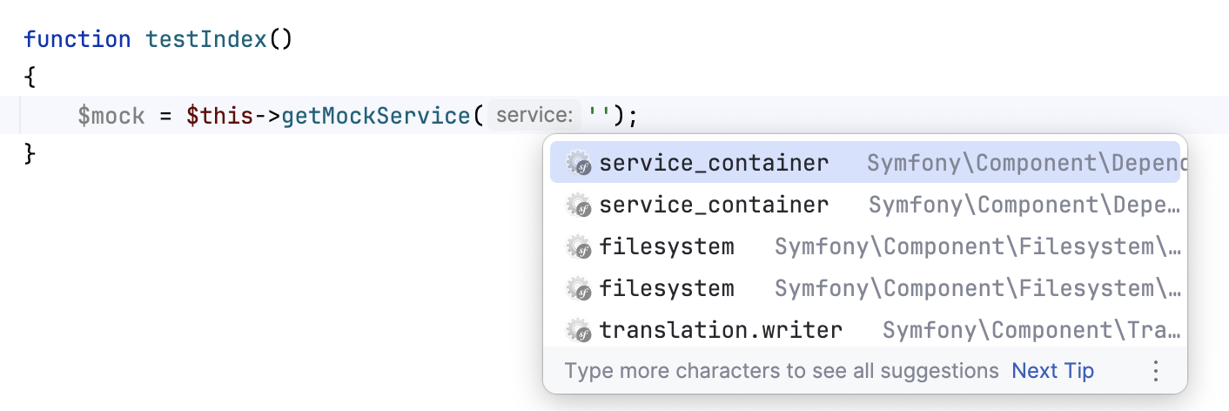This screenshot has height=411, width=1229.
Task: Select the first filesystem suggestion name
Action: click(667, 246)
